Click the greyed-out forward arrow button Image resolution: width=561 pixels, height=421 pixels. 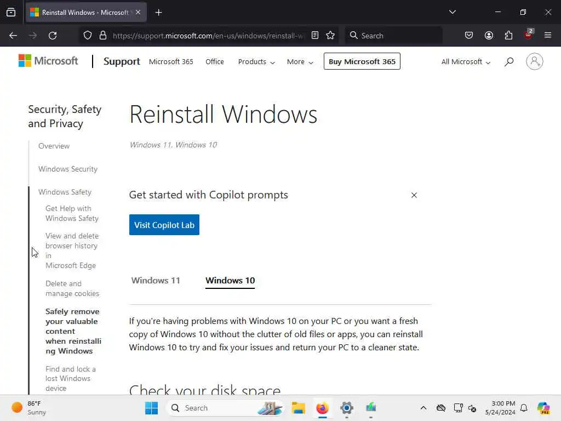pos(33,36)
